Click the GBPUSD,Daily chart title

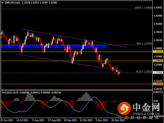(x=13, y=3)
